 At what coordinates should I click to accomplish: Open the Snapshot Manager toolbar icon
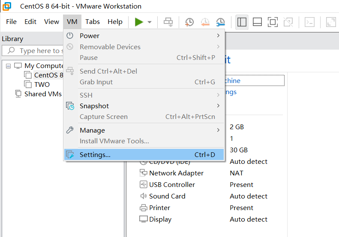click(x=220, y=22)
